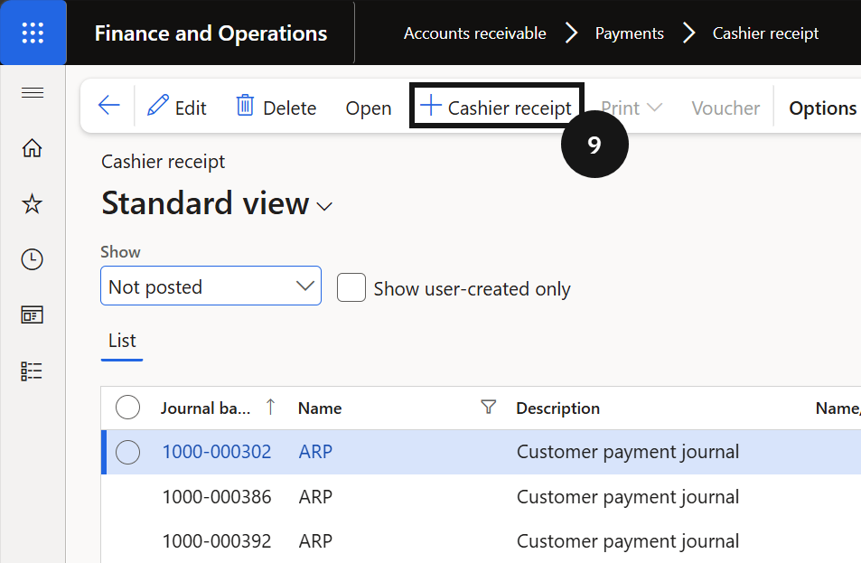
Task: Click the Delete trash can button
Action: point(276,107)
